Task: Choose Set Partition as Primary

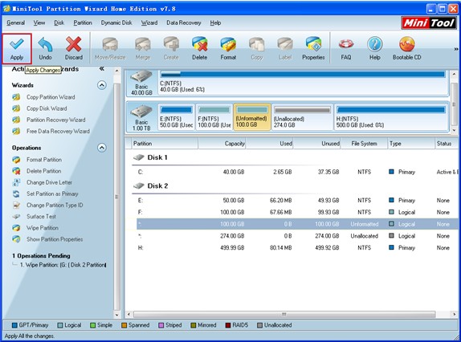Action: click(52, 193)
